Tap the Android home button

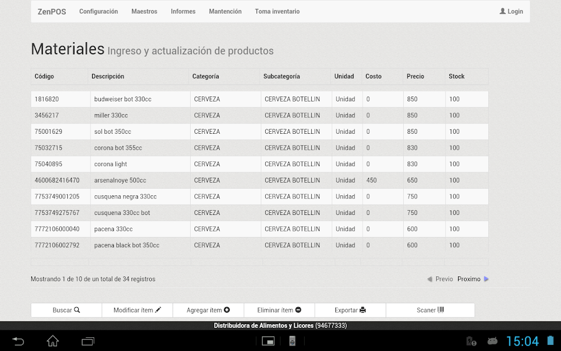click(53, 341)
